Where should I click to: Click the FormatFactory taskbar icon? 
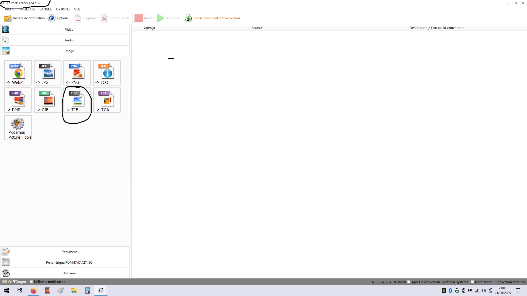coord(101,291)
